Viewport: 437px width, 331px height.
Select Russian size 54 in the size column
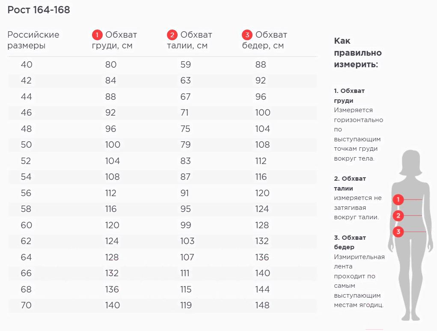[27, 177]
